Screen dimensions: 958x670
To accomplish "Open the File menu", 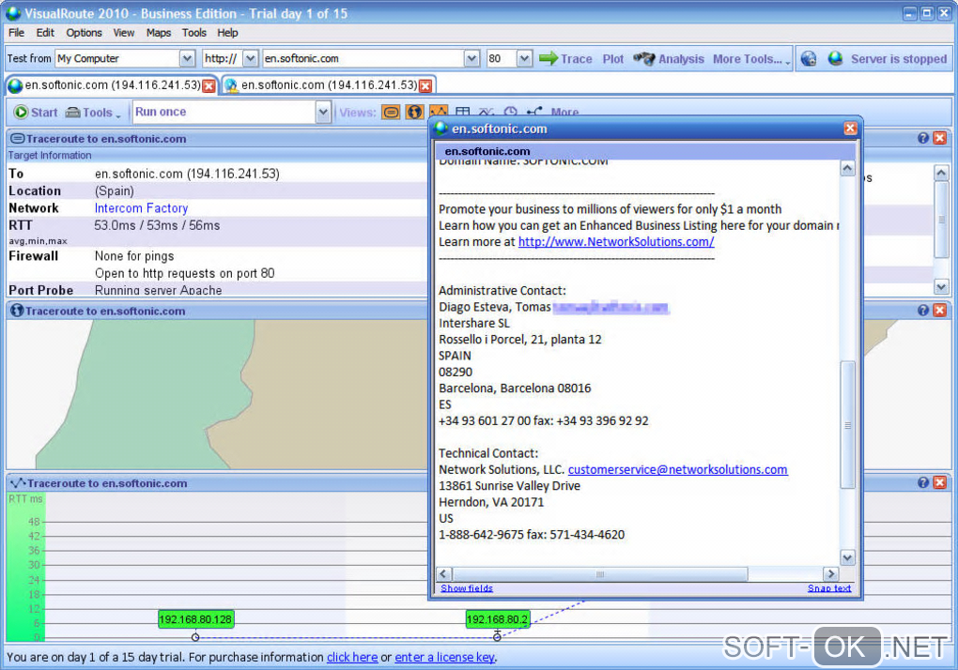I will coord(17,33).
